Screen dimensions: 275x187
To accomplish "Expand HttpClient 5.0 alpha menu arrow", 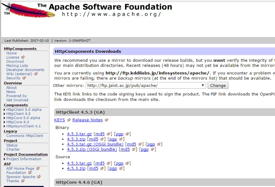I will point(4,110).
